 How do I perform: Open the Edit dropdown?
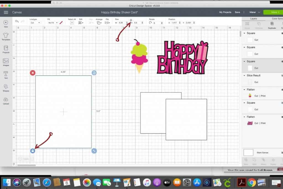click(81, 23)
